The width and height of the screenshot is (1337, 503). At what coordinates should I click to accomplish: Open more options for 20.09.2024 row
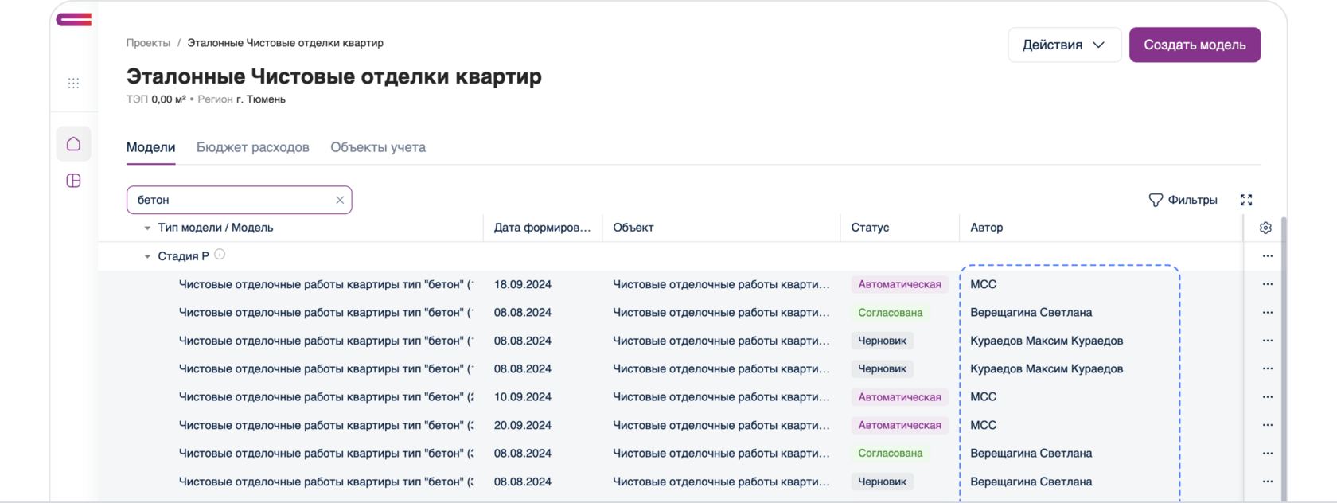[x=1267, y=425]
